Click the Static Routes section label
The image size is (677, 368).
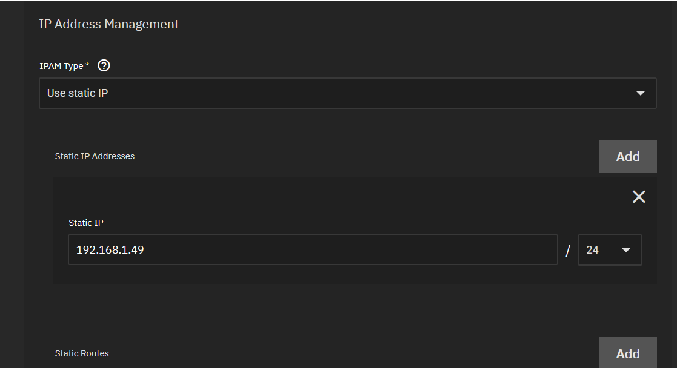(82, 353)
